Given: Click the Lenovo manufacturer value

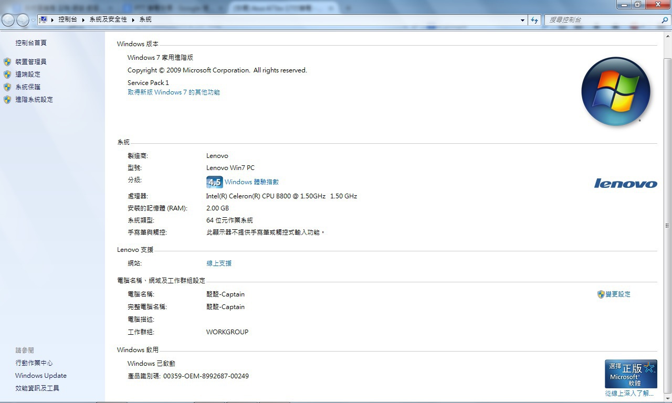Looking at the screenshot, I should (x=217, y=156).
